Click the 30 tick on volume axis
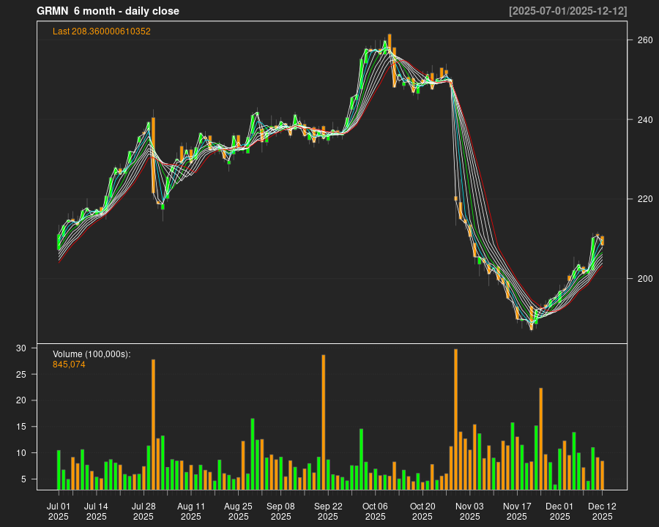The width and height of the screenshot is (659, 527). point(21,348)
